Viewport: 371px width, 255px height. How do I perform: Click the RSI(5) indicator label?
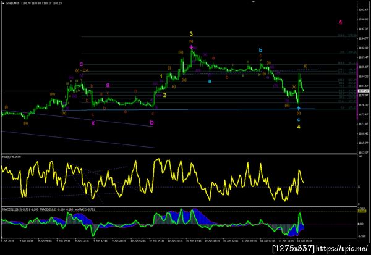point(12,157)
